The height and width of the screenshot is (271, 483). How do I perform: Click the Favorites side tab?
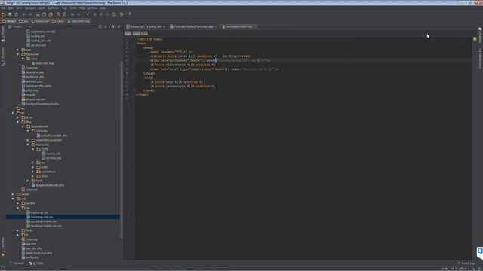(3, 246)
